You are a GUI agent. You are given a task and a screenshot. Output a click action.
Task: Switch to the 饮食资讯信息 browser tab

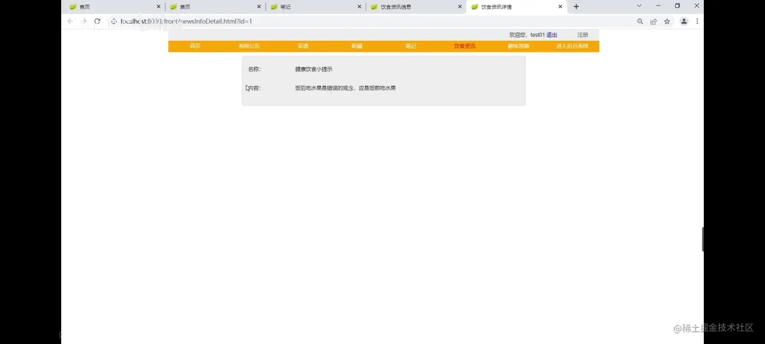416,7
